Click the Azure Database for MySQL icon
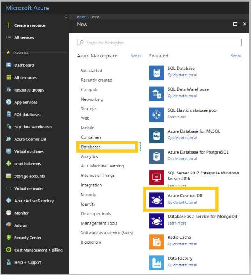Screen dimensions: 251x275 pos(157,135)
